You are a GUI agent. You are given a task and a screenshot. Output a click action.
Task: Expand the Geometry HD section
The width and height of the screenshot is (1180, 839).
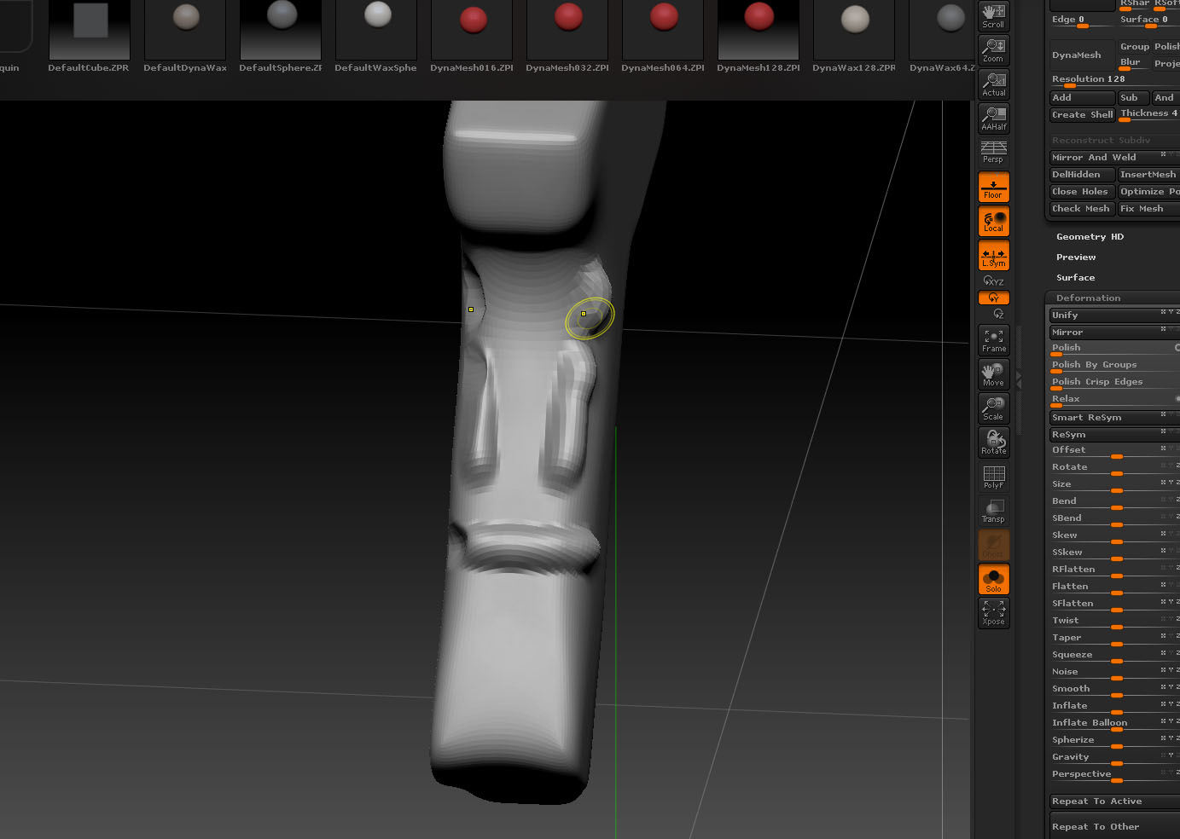[1090, 237]
